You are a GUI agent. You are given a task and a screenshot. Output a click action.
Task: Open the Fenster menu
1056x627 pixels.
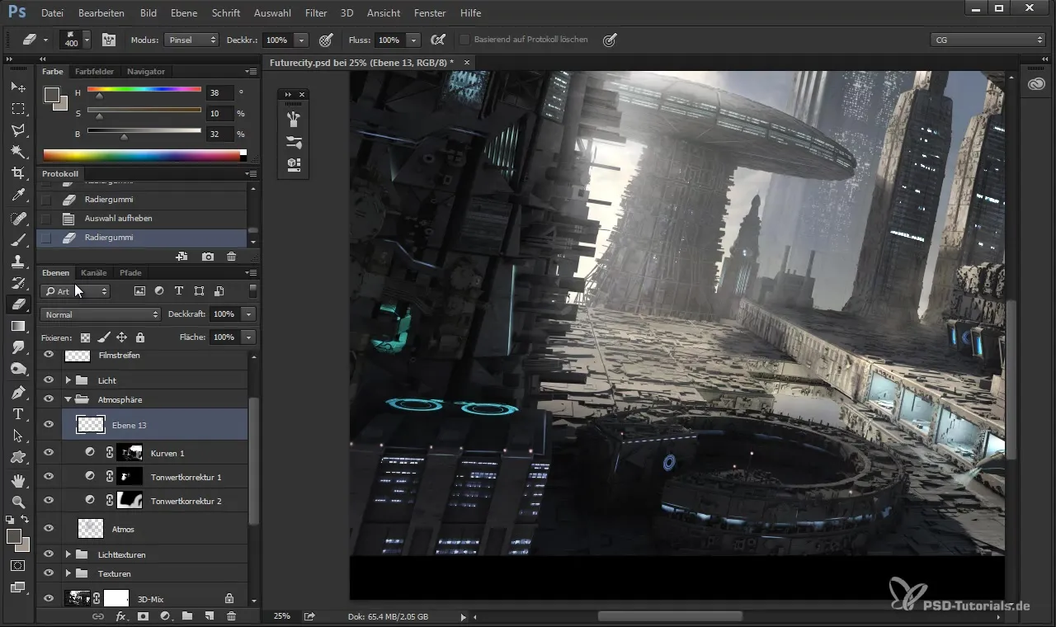(x=430, y=13)
